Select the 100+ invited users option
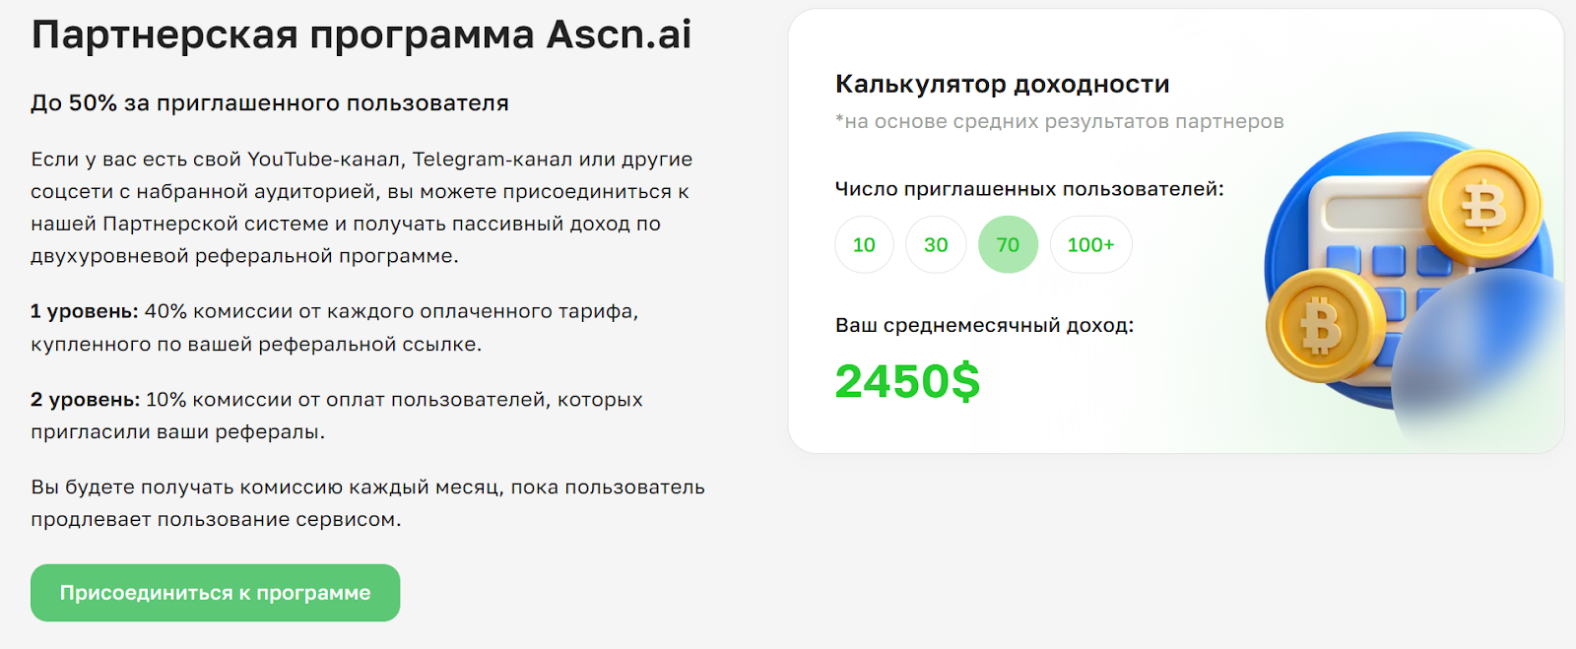Screen dimensions: 1576x649 pos(1090,244)
